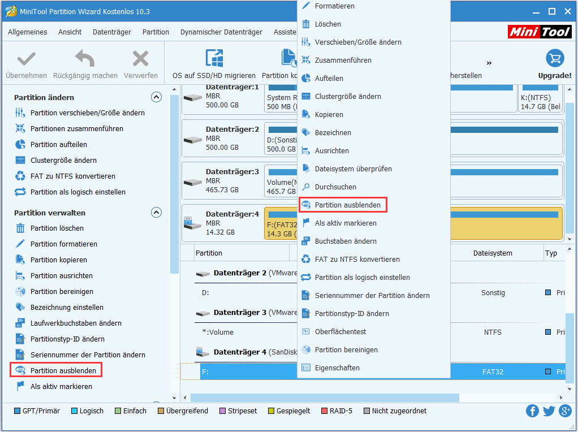
Task: Click the context menu Formatieren pencil icon
Action: 306,6
